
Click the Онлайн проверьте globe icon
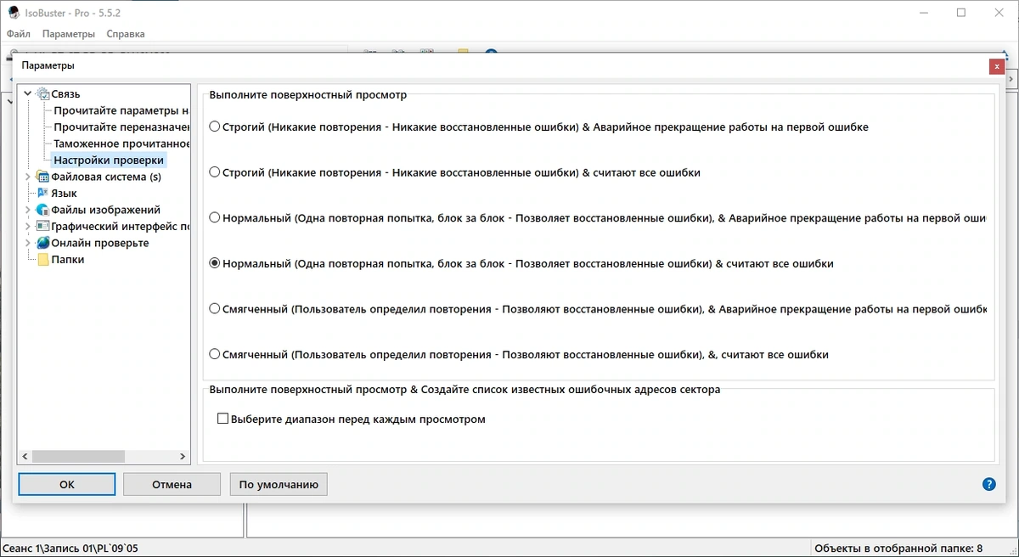(x=43, y=243)
